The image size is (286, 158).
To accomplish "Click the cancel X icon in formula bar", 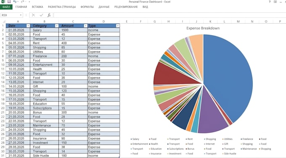I will 33,15.
